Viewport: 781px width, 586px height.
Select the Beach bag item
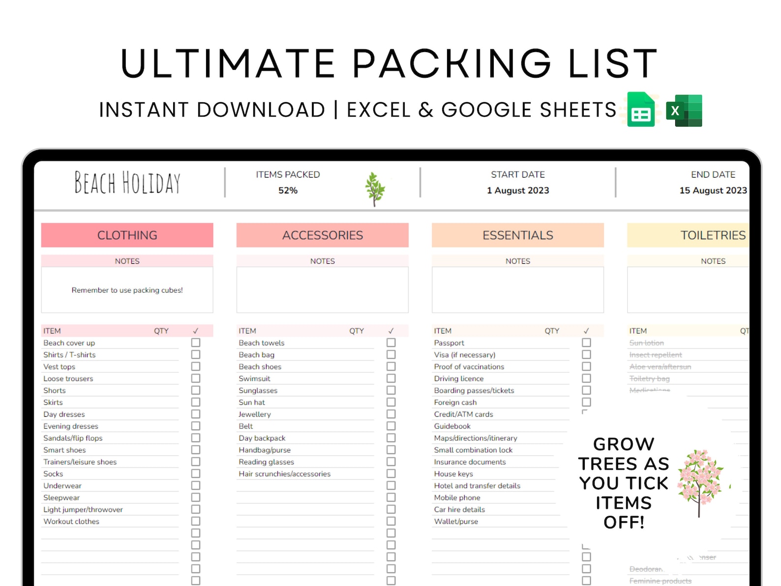tap(256, 355)
